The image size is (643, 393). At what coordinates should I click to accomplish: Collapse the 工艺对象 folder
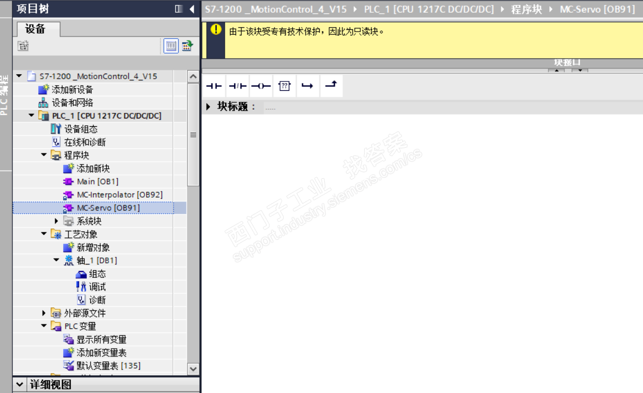44,234
